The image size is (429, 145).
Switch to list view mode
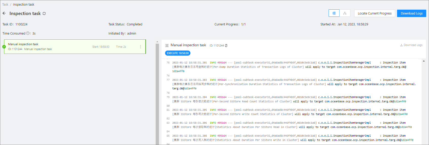click(334, 13)
